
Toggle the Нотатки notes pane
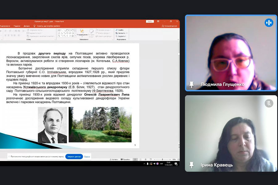114,159
